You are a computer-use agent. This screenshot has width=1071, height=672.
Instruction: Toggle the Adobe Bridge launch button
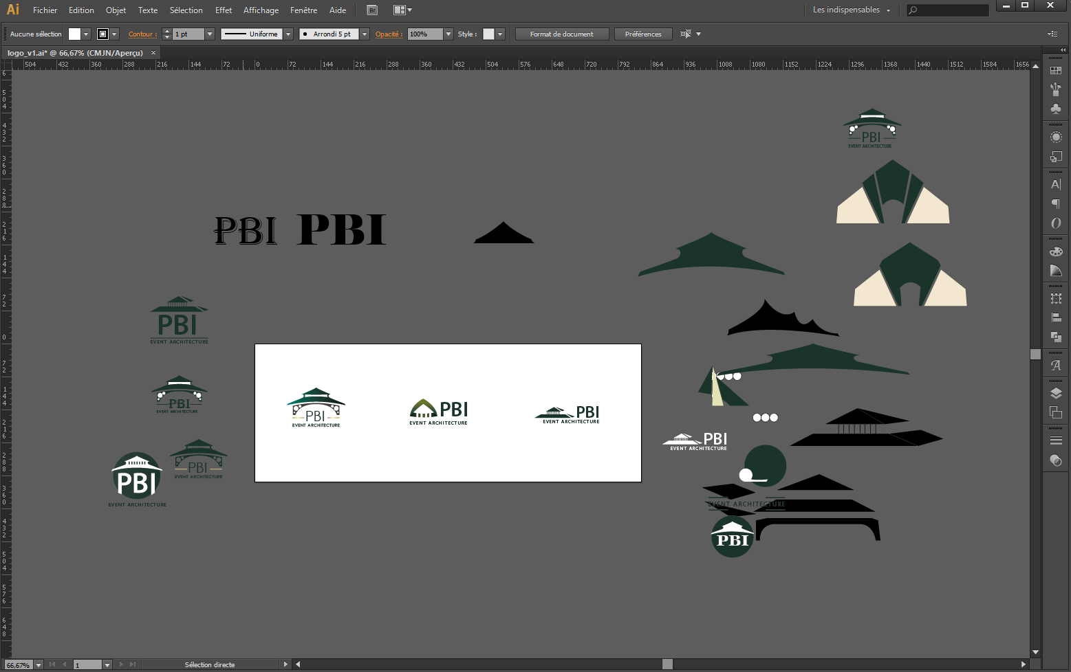coord(371,10)
